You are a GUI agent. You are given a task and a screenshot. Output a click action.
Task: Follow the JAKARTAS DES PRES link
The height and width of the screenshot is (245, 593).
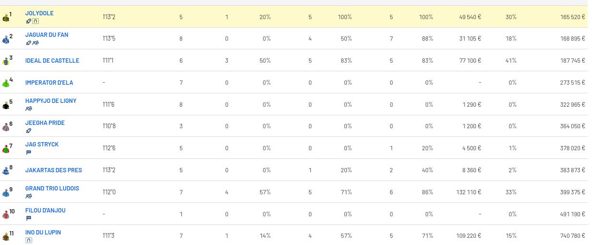click(x=53, y=170)
